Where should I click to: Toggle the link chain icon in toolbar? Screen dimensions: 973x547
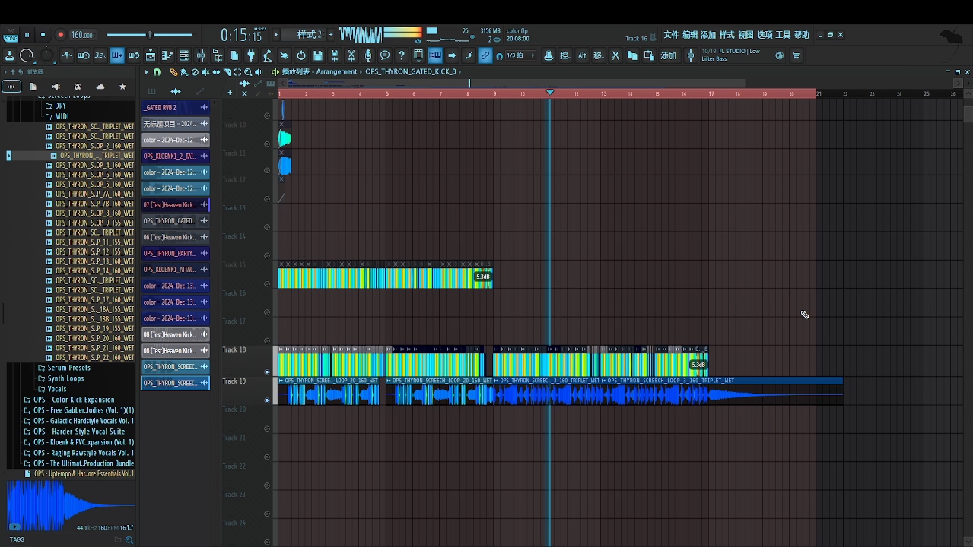pyautogui.click(x=485, y=55)
